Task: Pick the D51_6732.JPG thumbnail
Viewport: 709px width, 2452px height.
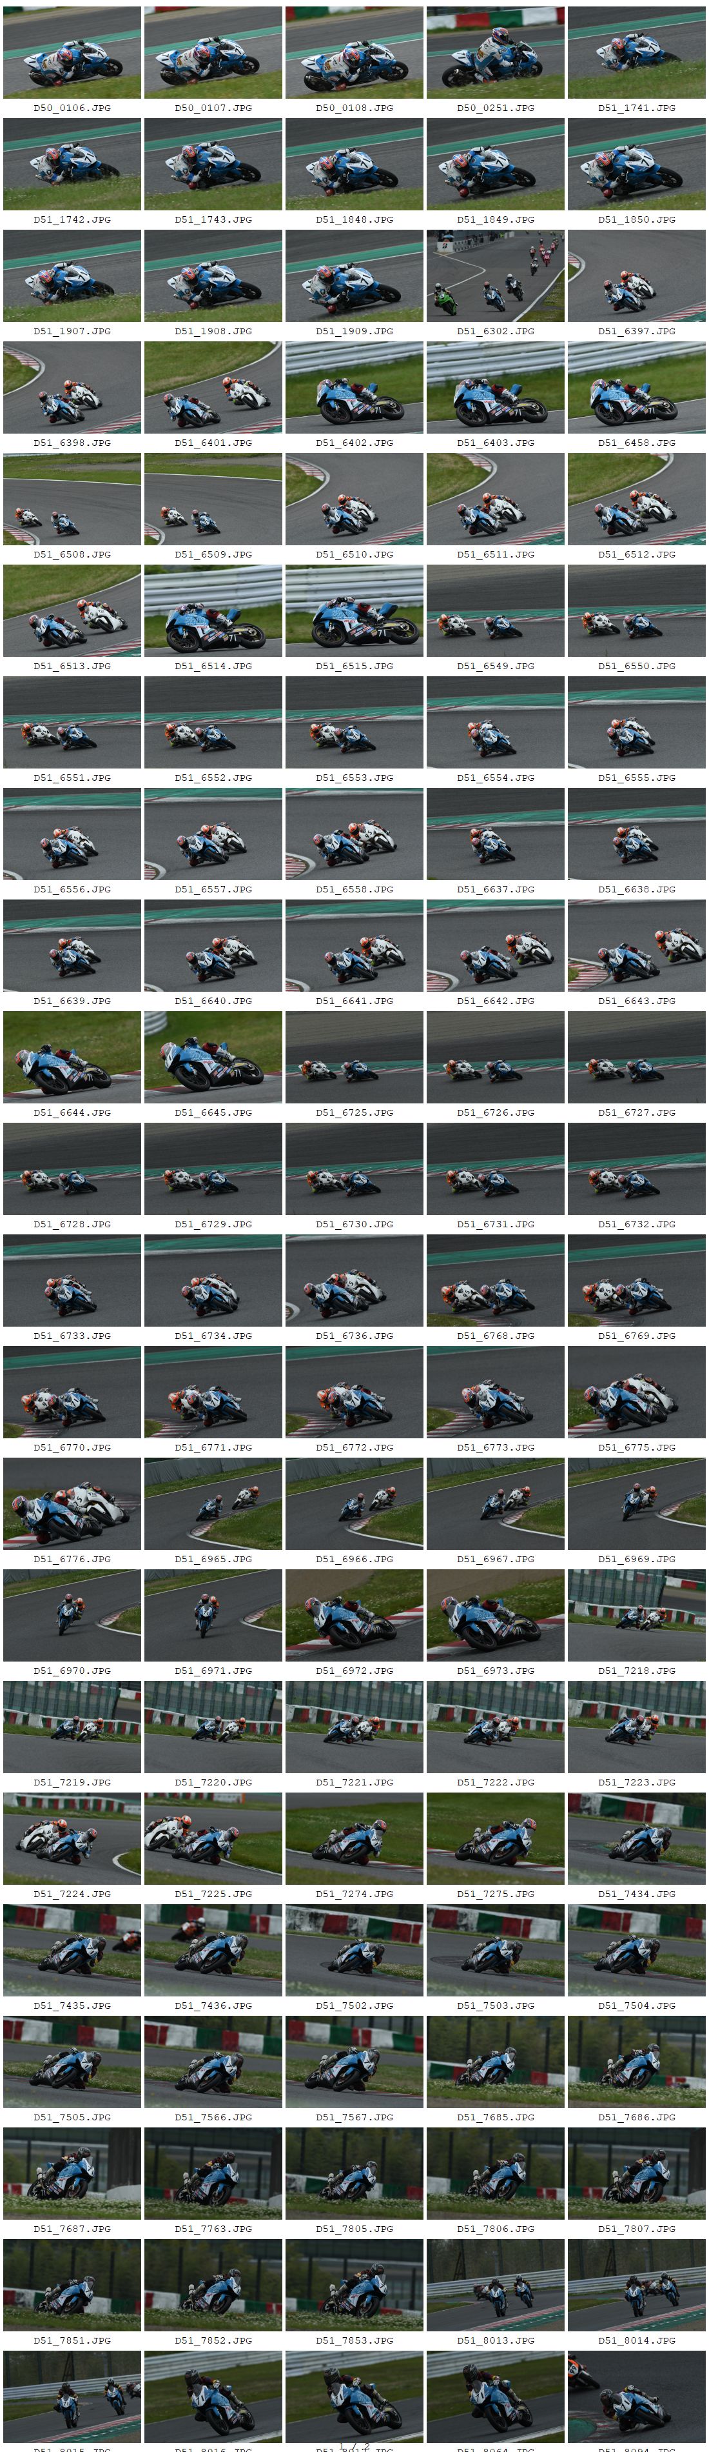Action: (x=637, y=1168)
